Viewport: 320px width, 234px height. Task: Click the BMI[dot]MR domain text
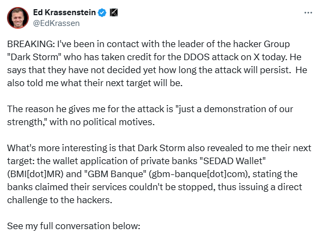35,174
